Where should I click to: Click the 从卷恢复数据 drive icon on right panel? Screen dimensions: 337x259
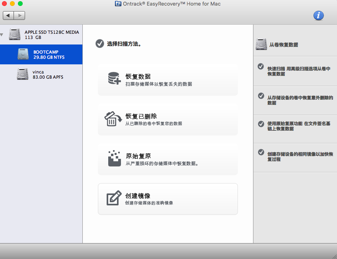click(261, 44)
